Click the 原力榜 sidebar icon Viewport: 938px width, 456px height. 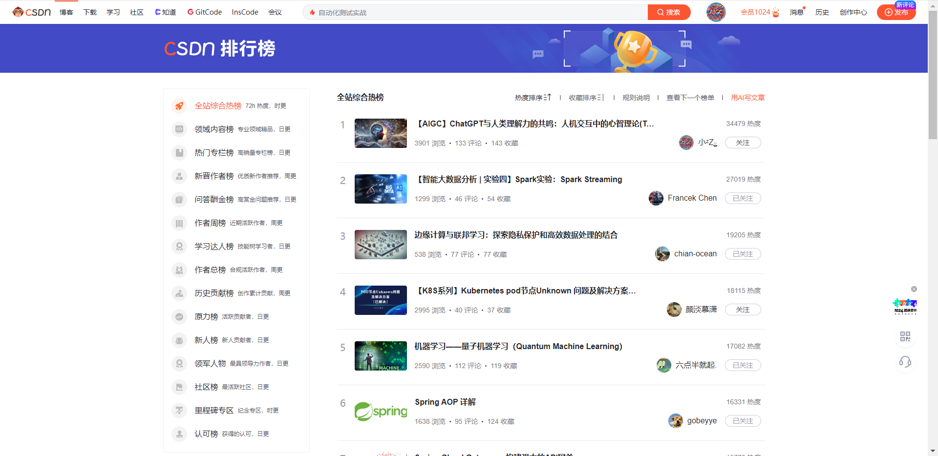pyautogui.click(x=179, y=317)
